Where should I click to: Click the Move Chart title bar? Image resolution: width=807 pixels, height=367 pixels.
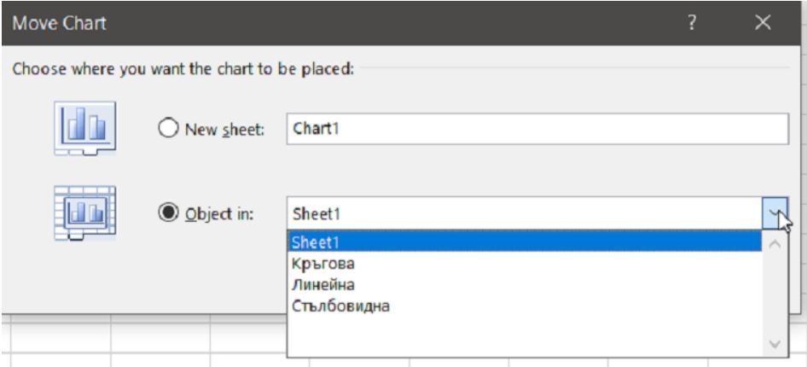(341, 20)
